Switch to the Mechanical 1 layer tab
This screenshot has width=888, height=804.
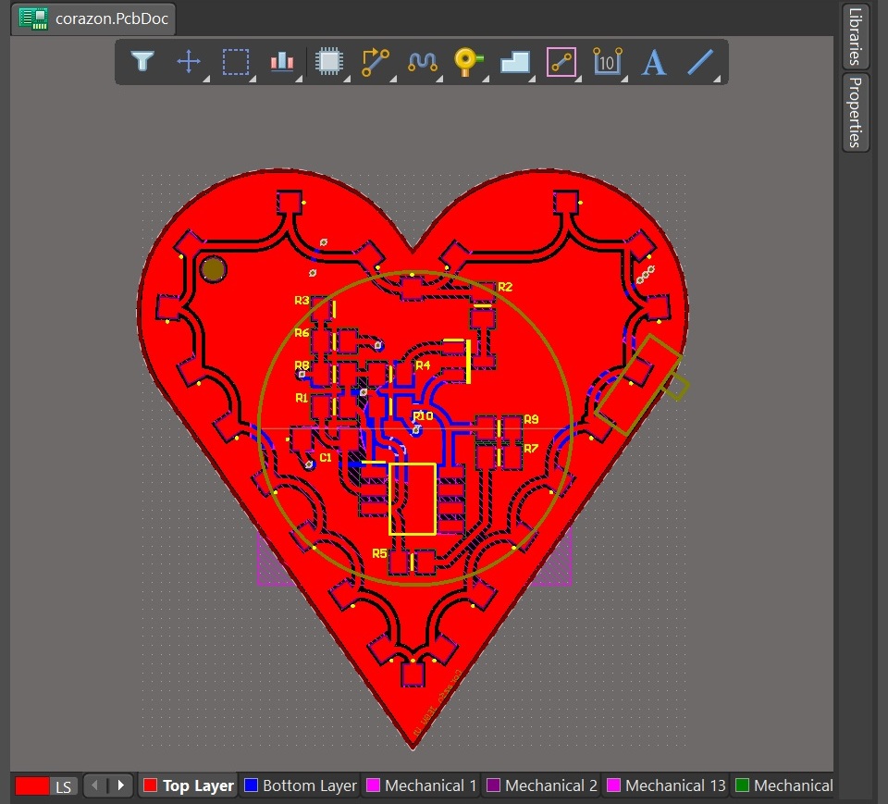tap(421, 785)
